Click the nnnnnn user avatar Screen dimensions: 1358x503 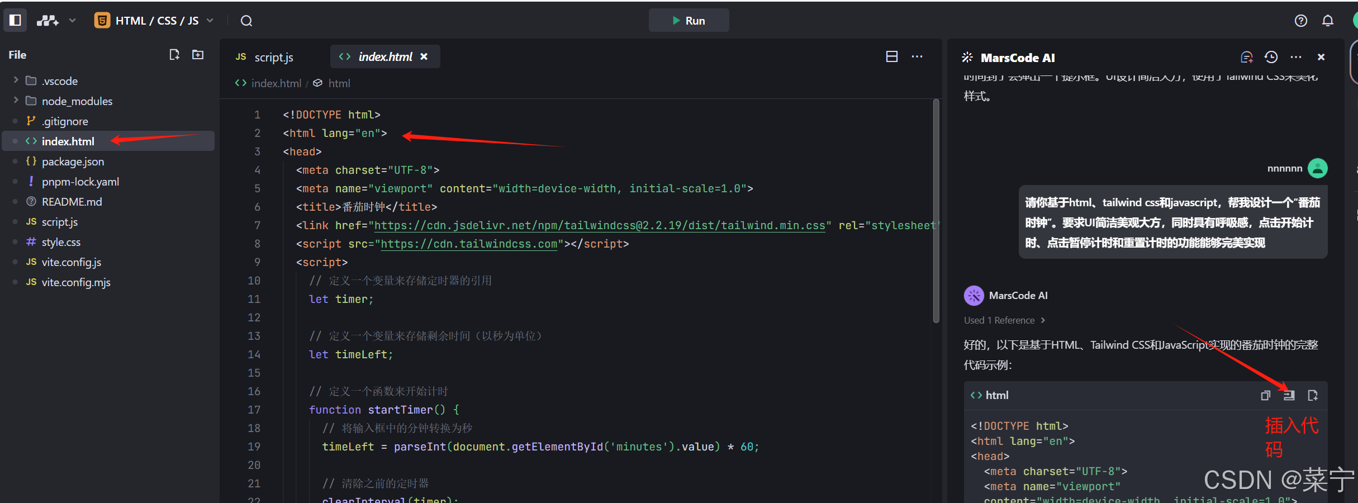1317,168
